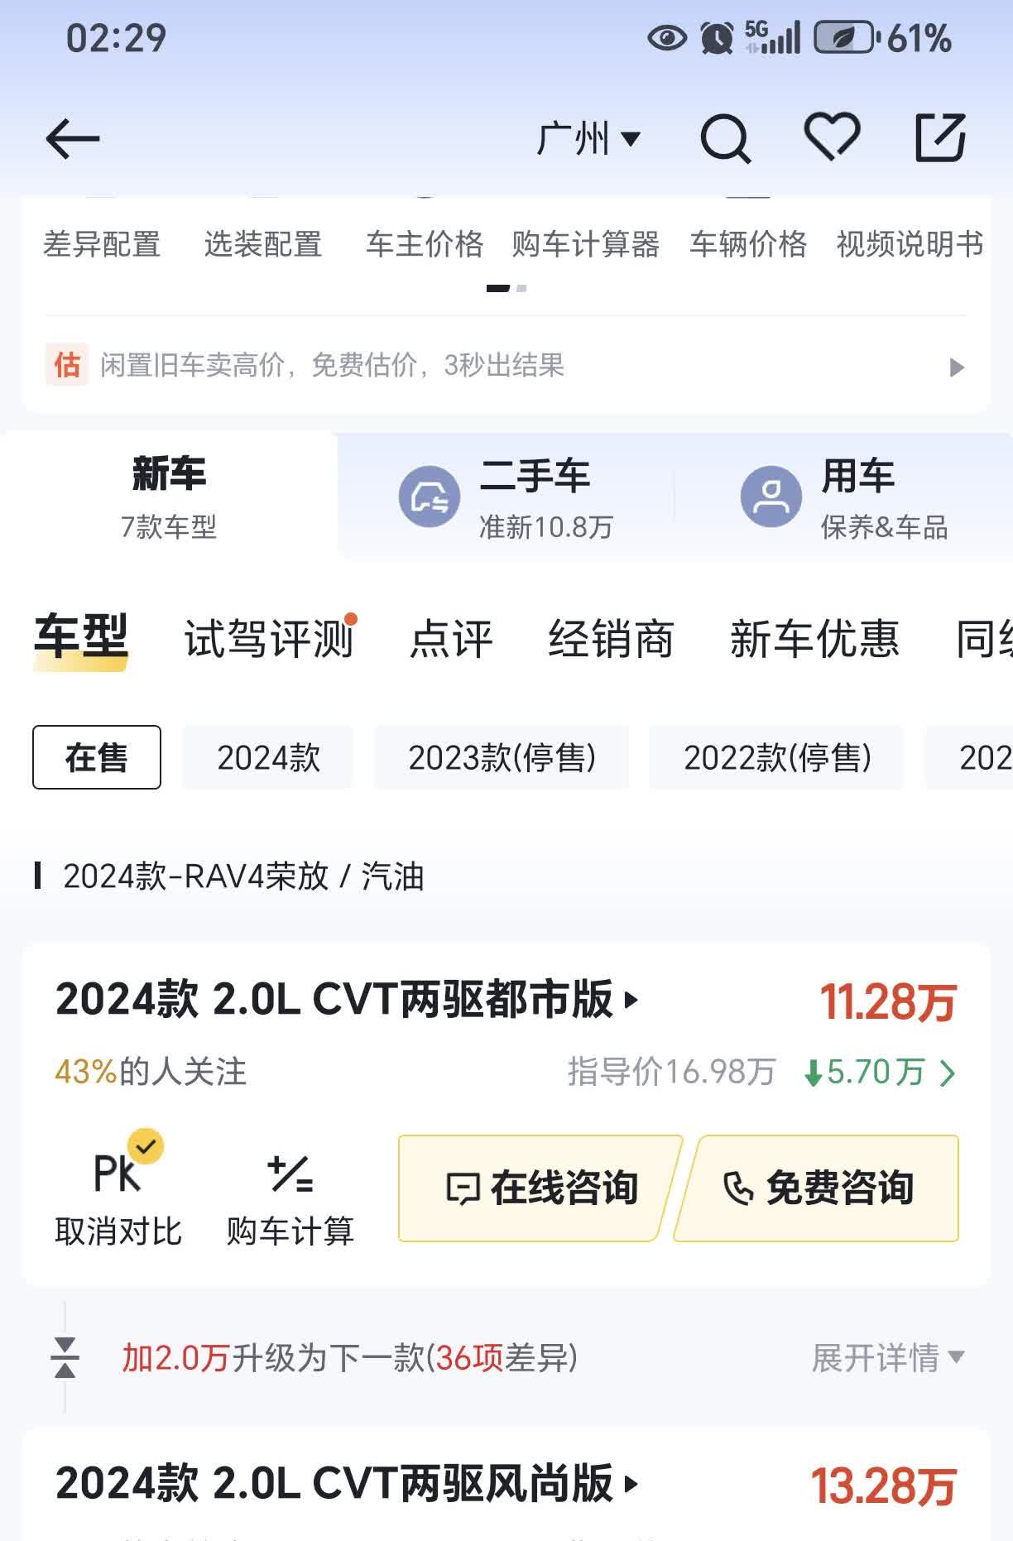The width and height of the screenshot is (1013, 1541).
Task: Tap the 43%的人关注 label
Action: (151, 1072)
